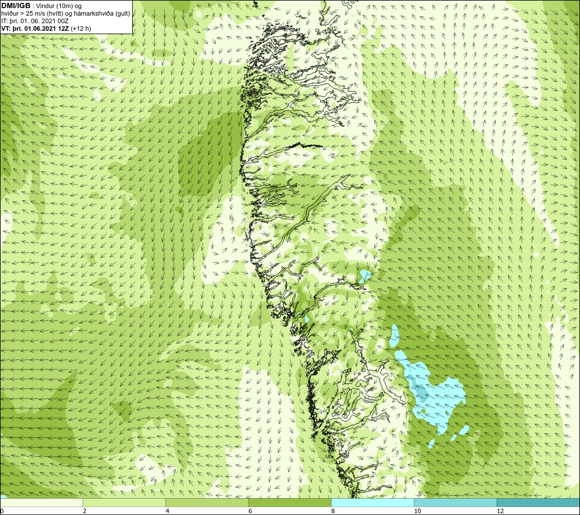Click the '4' scale label
The height and width of the screenshot is (515, 580).
click(x=168, y=511)
